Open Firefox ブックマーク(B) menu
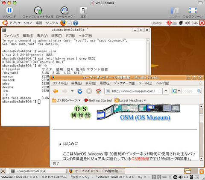The image size is (205, 180). click(124, 83)
